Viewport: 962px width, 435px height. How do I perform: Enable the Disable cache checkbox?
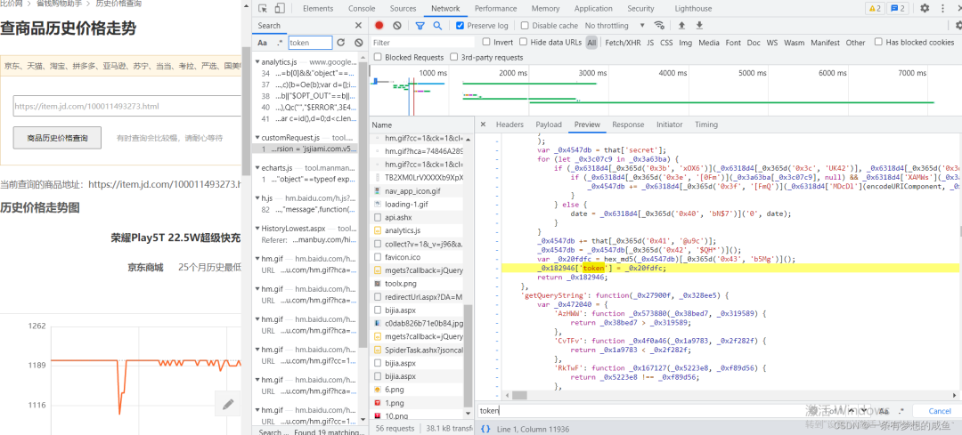(523, 26)
